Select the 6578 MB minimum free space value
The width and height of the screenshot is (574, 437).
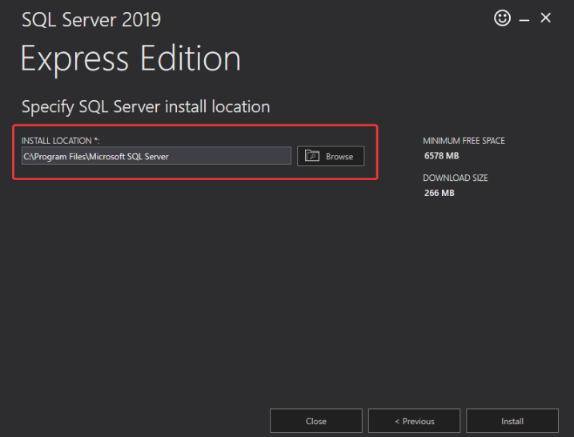click(441, 156)
